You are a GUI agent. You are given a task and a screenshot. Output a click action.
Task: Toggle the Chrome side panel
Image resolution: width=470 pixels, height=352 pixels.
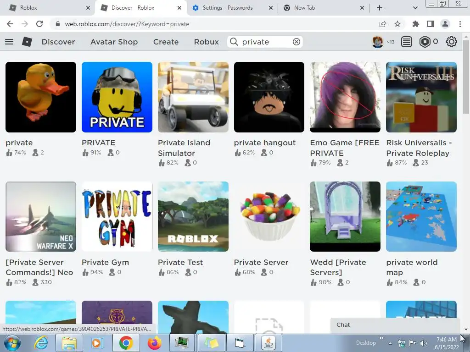pyautogui.click(x=431, y=24)
